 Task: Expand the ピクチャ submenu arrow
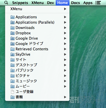[x=65, y=76]
